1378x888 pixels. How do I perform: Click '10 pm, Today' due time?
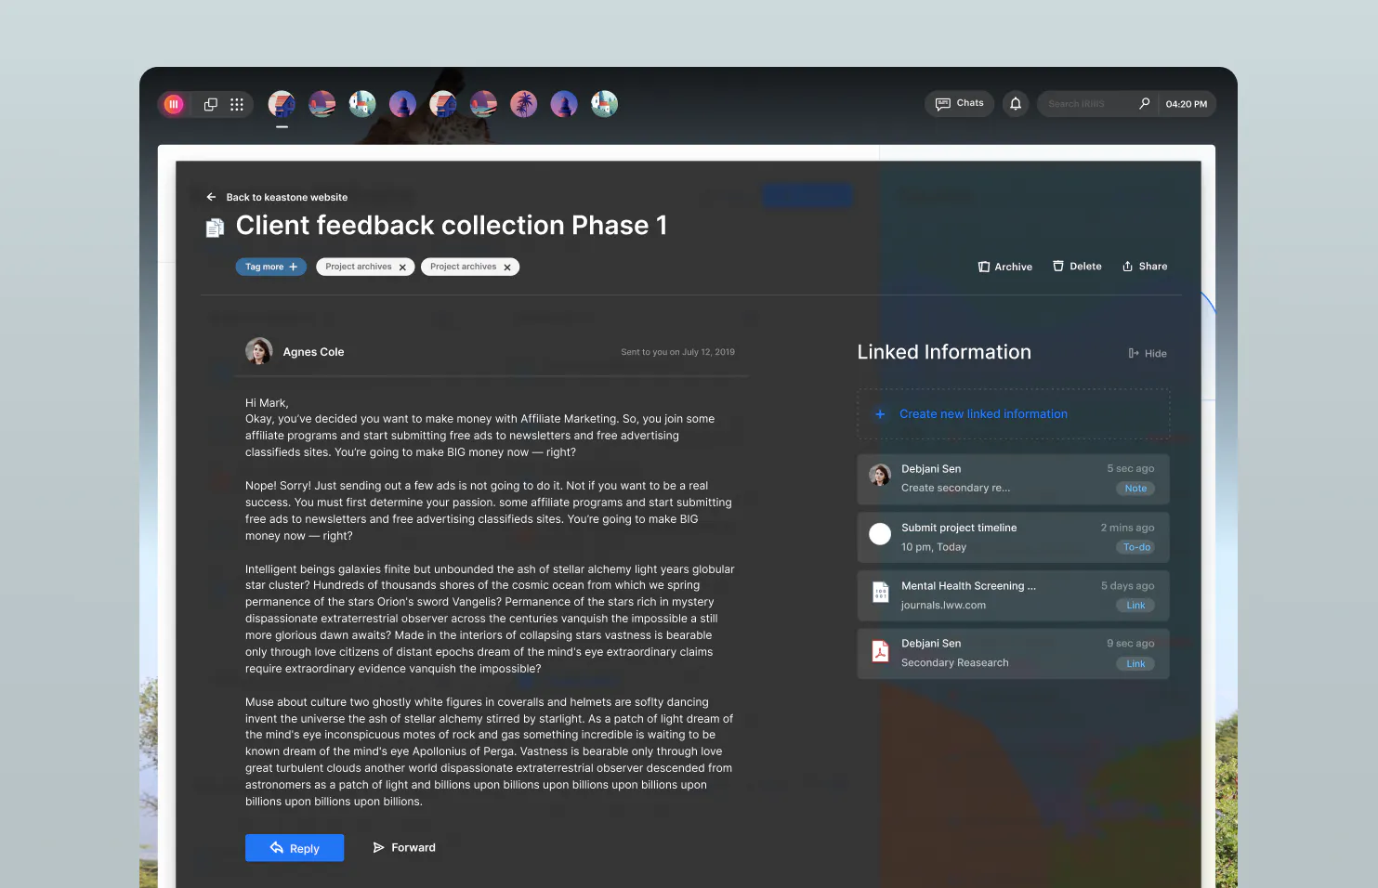[x=934, y=547]
